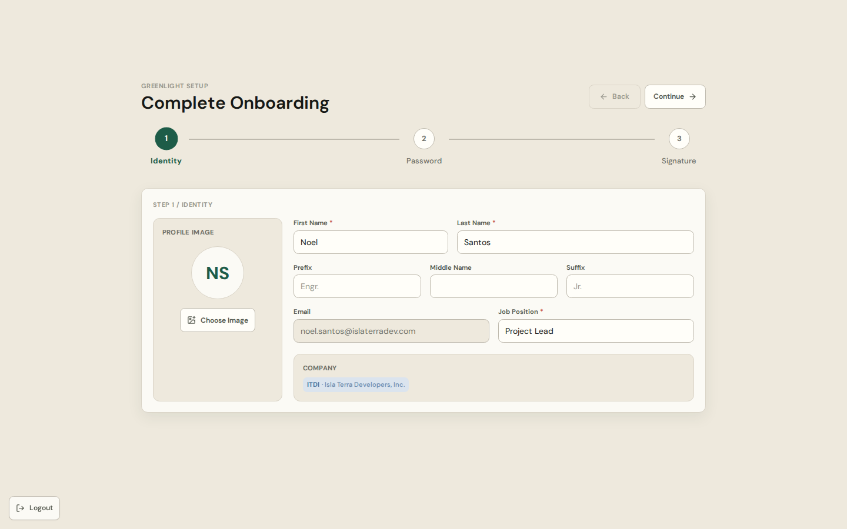The image size is (847, 529).
Task: Click into the Suffix input field
Action: tap(630, 286)
